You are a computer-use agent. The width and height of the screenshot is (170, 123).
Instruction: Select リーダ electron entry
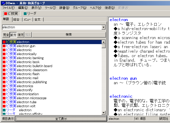click(x=52, y=110)
